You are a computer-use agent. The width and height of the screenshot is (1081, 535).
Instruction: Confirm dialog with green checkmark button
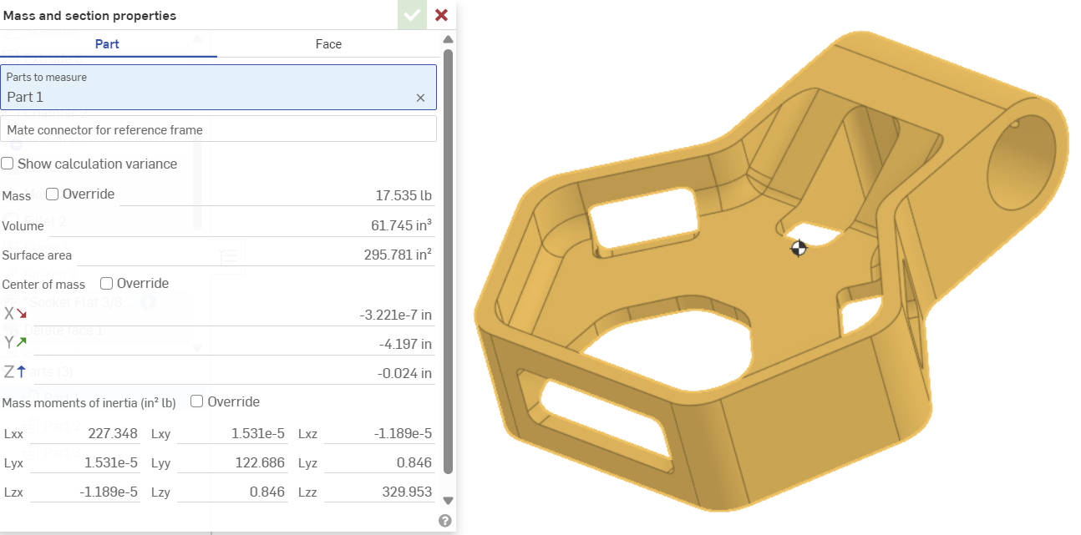[x=411, y=15]
